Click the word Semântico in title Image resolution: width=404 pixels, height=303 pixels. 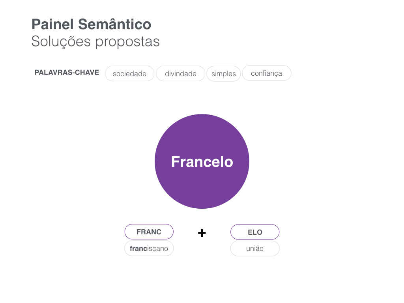click(115, 24)
